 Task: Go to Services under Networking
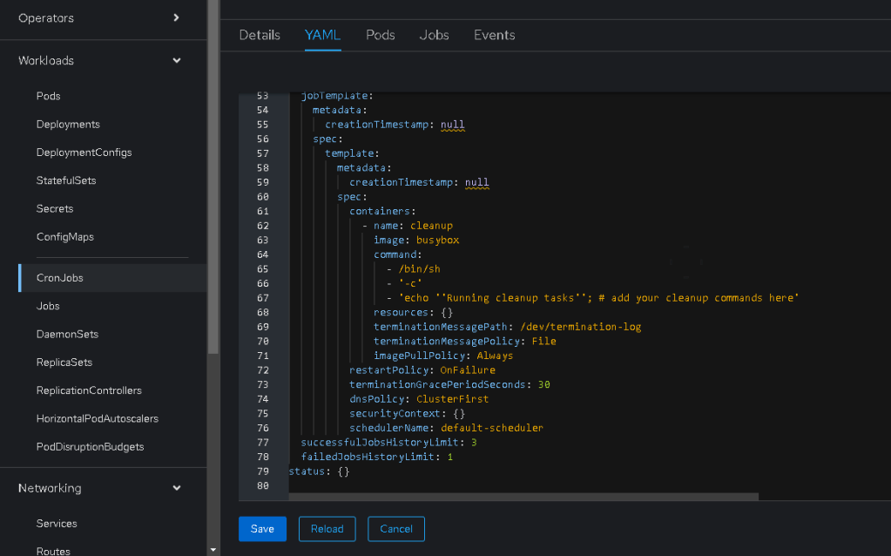(57, 523)
